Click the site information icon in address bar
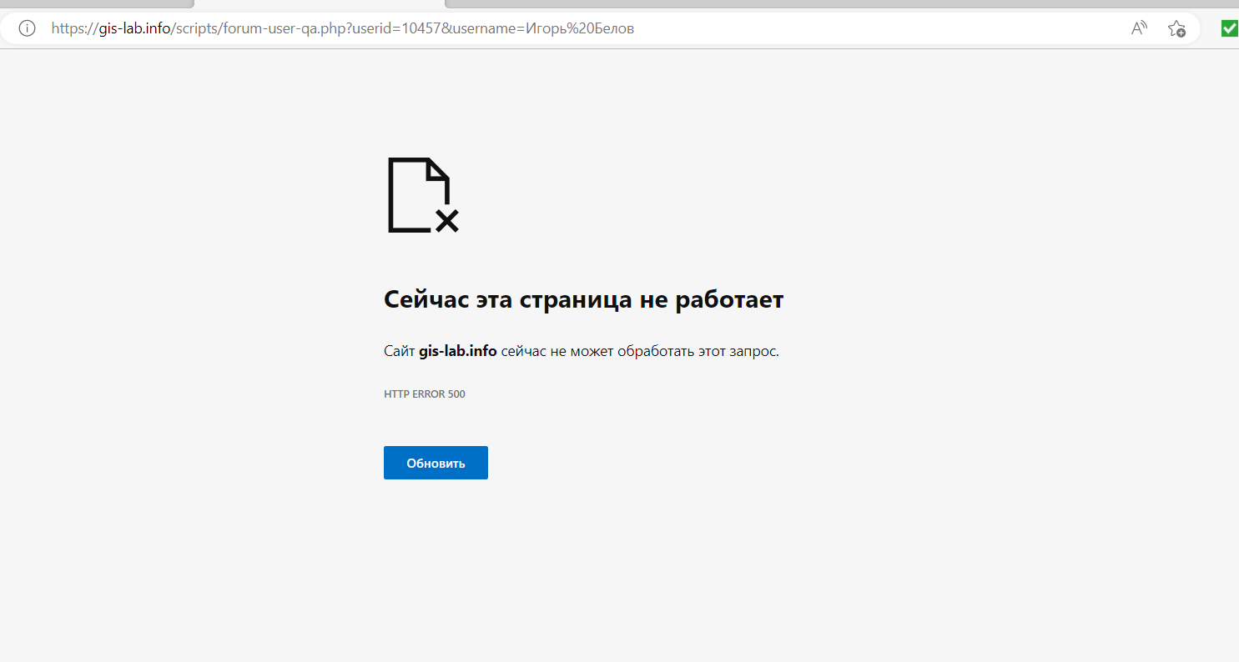 coord(27,28)
